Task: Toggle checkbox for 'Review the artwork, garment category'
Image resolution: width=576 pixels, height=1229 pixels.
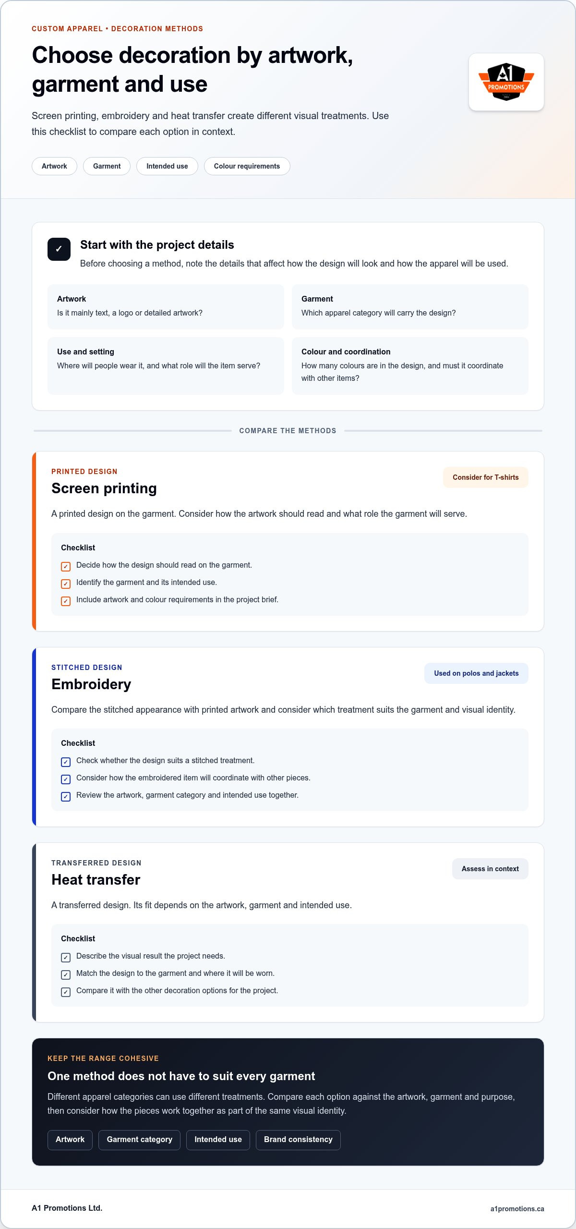Action: [x=66, y=796]
